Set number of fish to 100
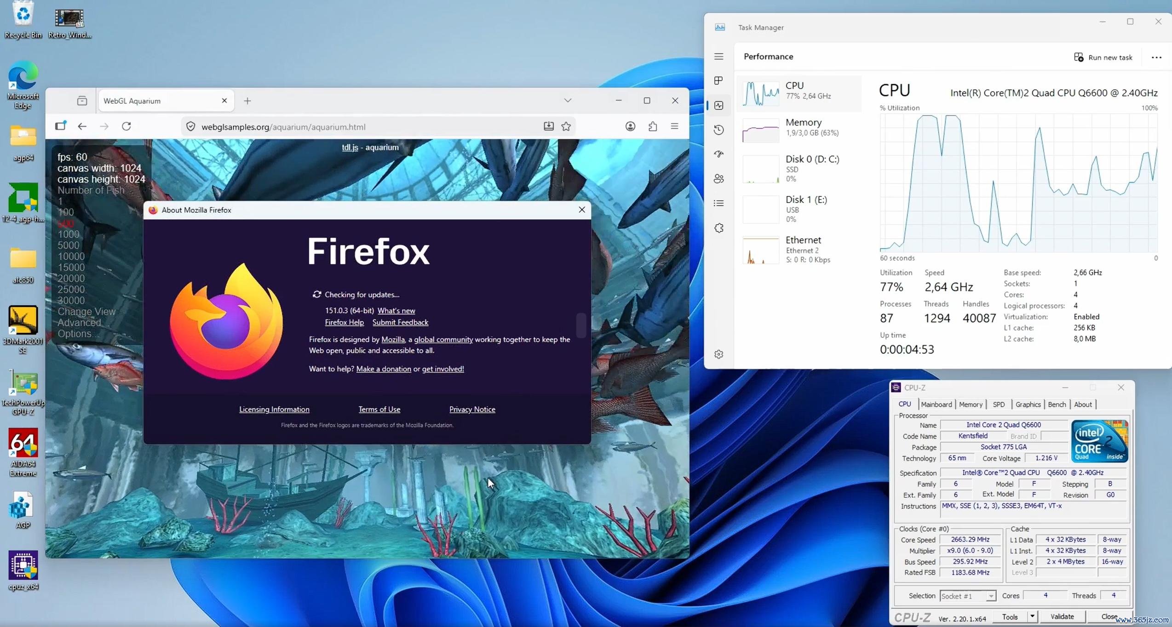1172x627 pixels. (66, 212)
